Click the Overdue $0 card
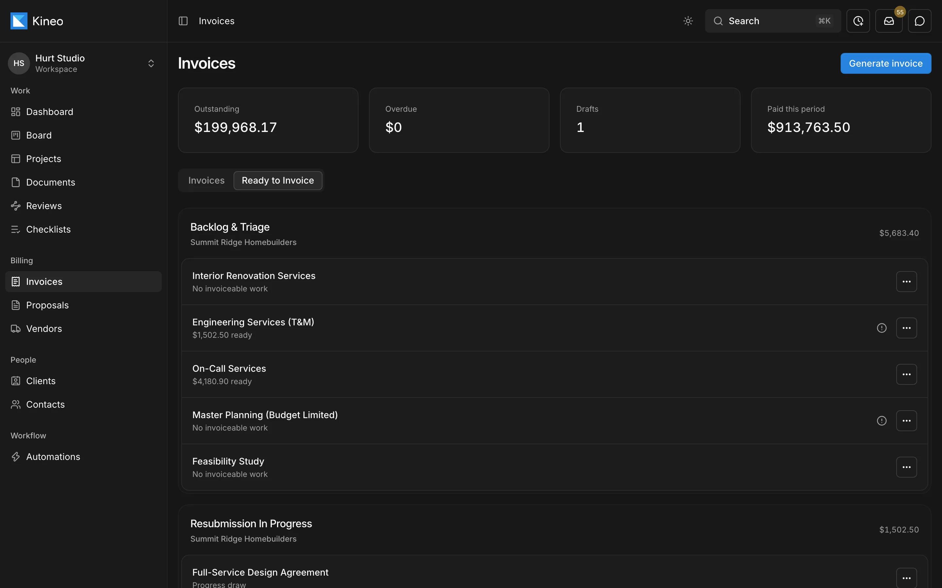942x588 pixels. point(459,120)
